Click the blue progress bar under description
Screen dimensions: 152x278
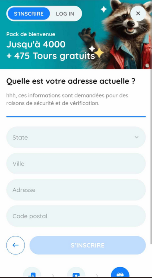click(76, 116)
